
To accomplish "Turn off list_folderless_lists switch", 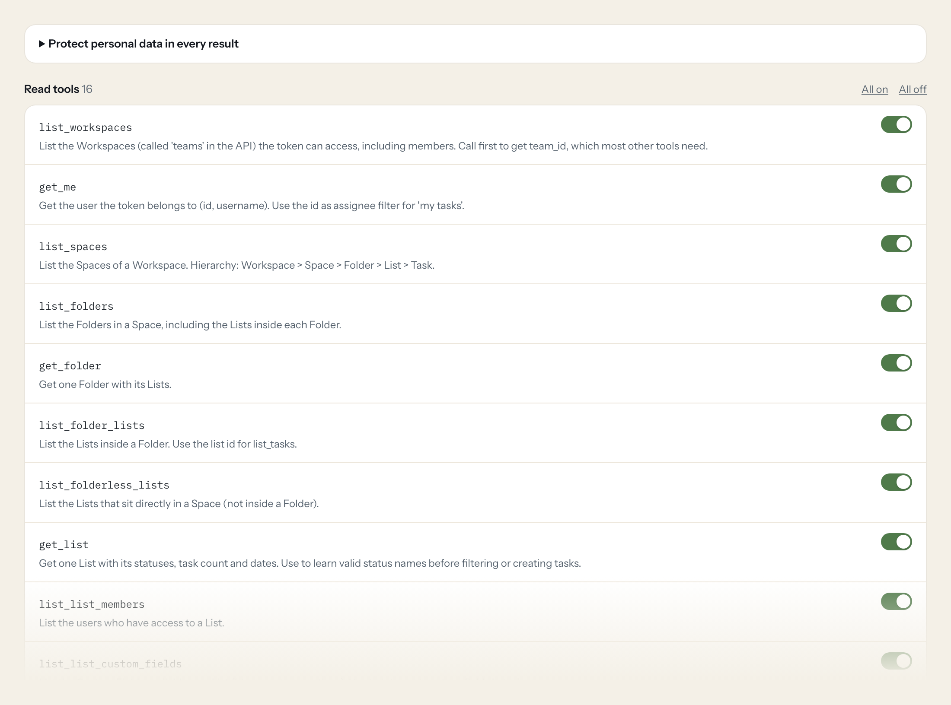I will (x=896, y=482).
